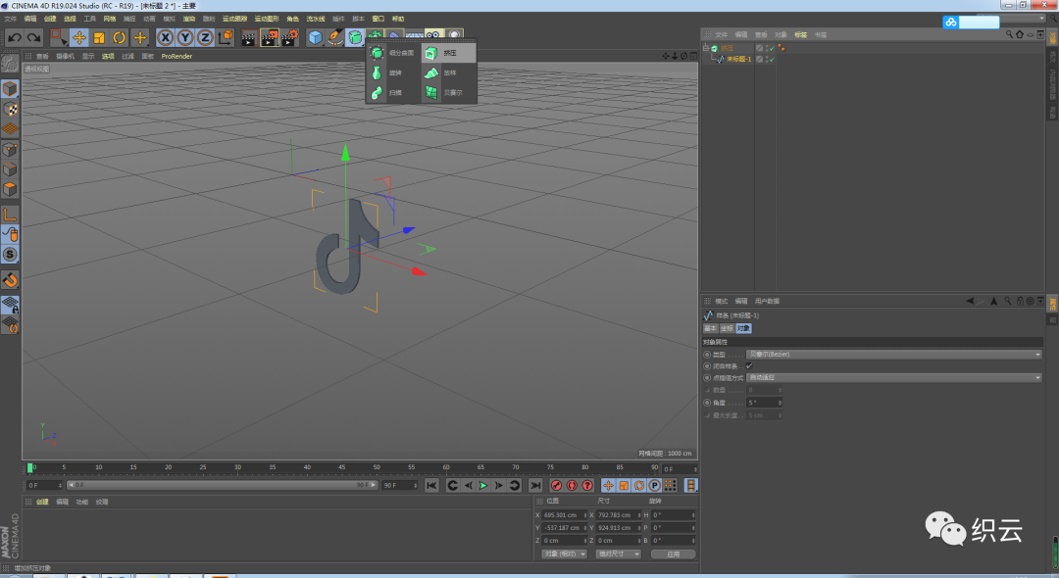
Task: Enable axis mode L-shaped icon
Action: pos(10,215)
